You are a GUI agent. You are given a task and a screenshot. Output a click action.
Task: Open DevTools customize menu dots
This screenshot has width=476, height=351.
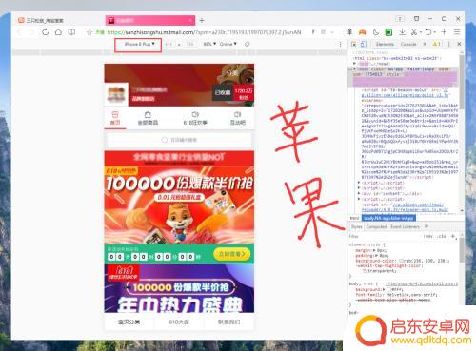[x=448, y=44]
